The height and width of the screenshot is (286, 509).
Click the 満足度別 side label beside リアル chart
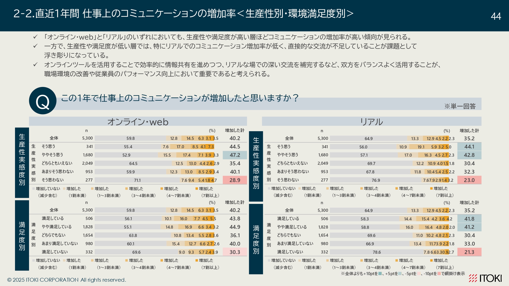256,239
